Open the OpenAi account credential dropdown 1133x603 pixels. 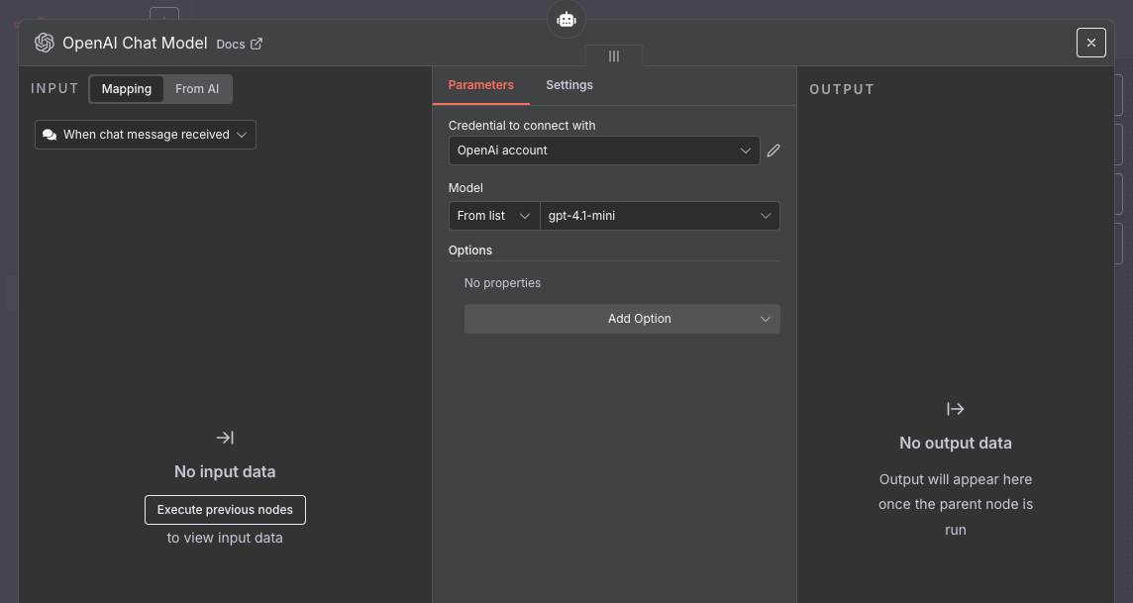(x=604, y=151)
